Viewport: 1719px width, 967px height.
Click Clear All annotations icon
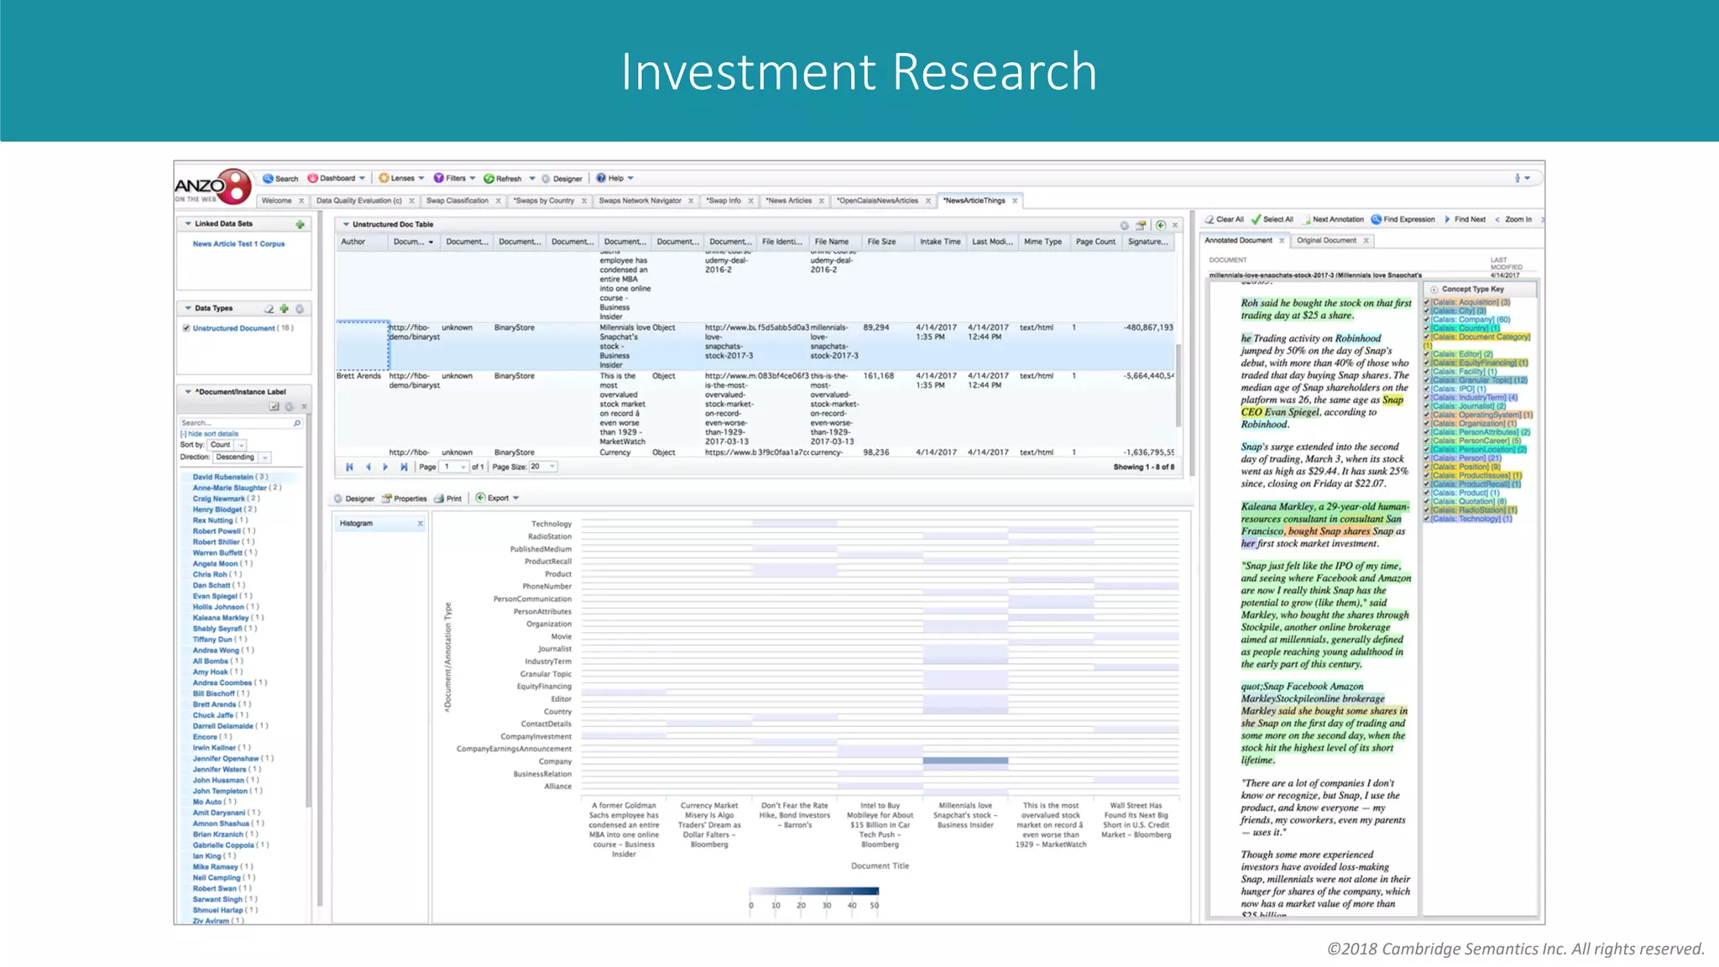[1210, 219]
